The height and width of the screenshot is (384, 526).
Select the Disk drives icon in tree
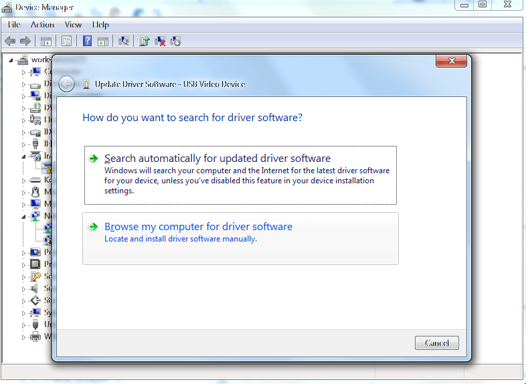point(35,84)
